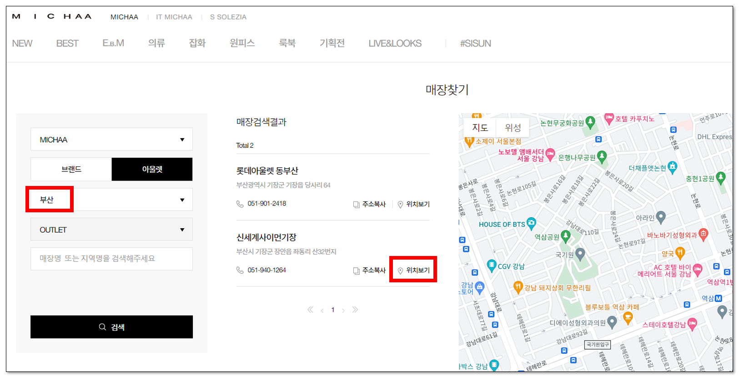Screen dimensions: 739x376
Task: Click location pin icon for 롯데아울렛 동부산
Action: (400, 205)
